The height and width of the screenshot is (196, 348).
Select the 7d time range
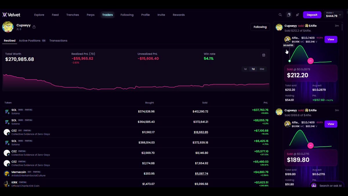click(253, 69)
